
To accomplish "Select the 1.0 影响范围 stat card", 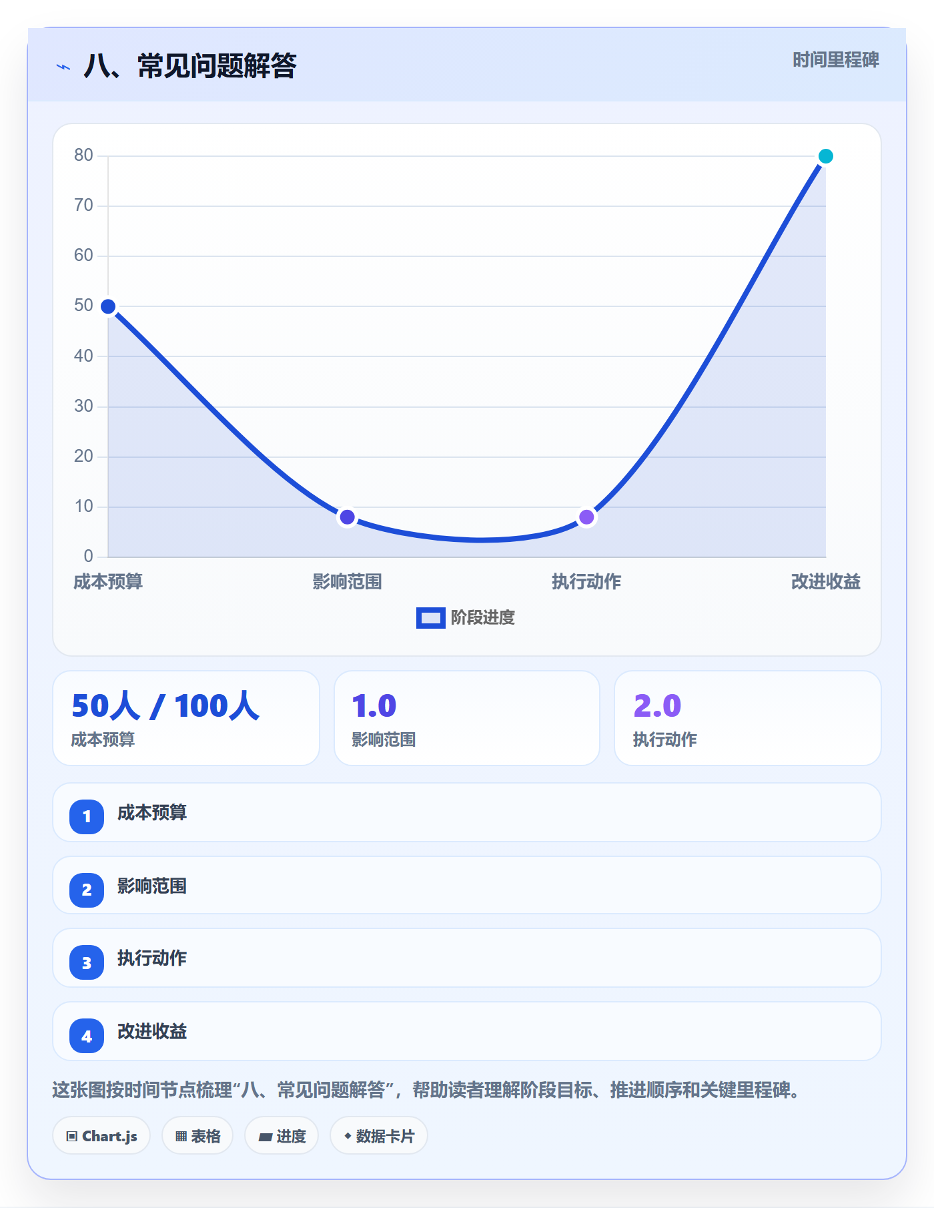I will pyautogui.click(x=467, y=718).
